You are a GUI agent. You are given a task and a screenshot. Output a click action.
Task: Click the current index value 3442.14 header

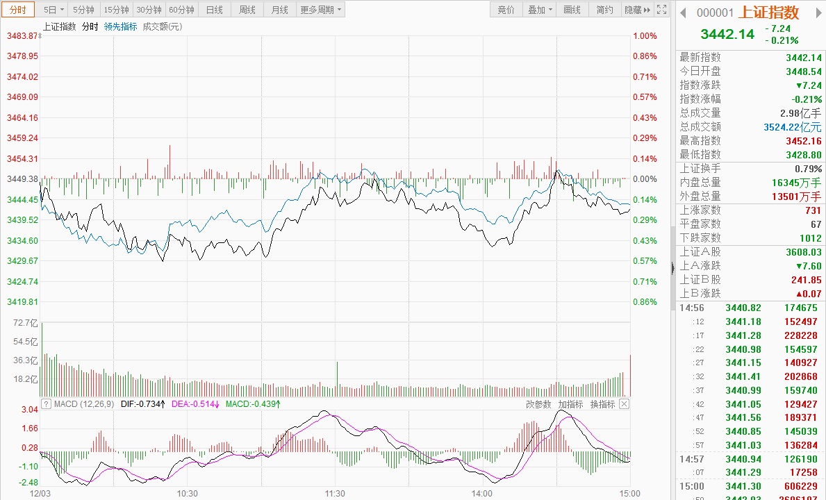[x=727, y=34]
